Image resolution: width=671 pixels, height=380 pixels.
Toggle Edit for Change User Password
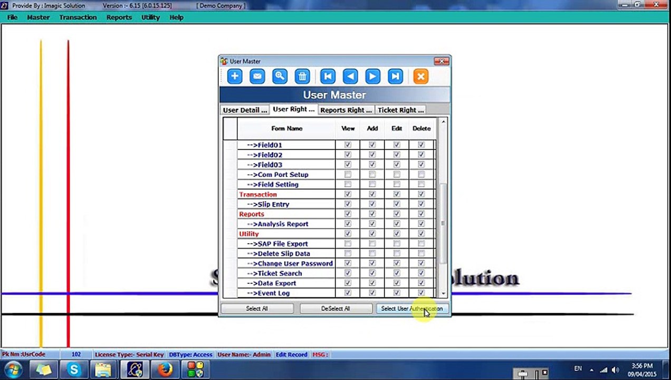(x=397, y=263)
